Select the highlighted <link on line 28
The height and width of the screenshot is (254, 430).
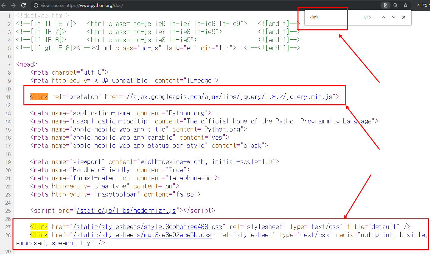click(x=39, y=235)
